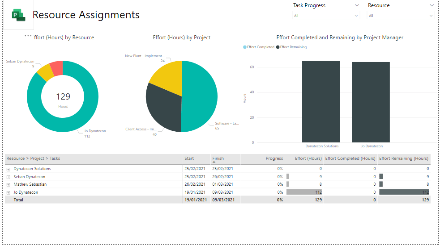
Task: Select the Jo Dynatecon bar in chart
Action: (371, 102)
